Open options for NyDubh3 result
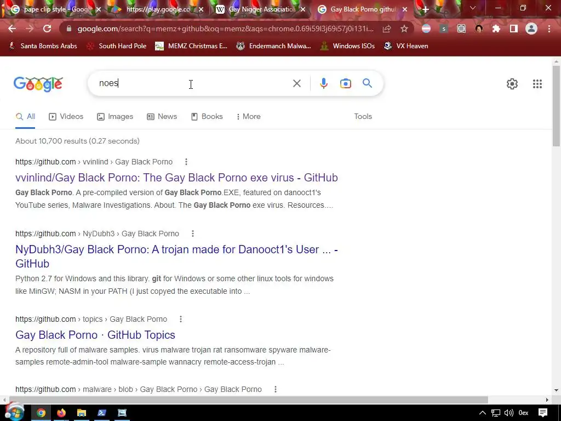The width and height of the screenshot is (561, 421). coord(192,234)
